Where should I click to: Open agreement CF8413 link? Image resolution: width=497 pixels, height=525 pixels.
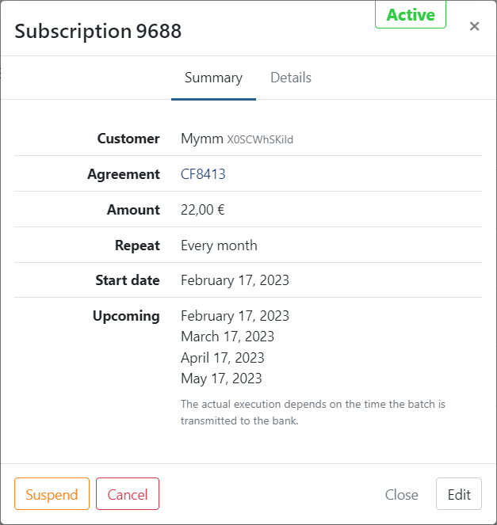click(203, 174)
